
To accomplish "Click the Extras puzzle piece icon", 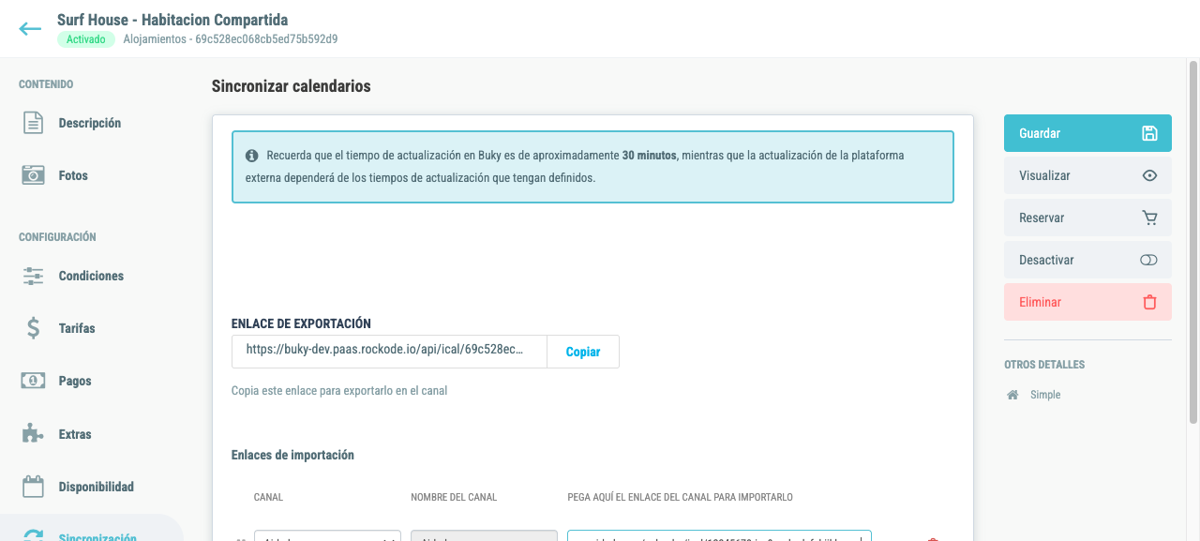I will tap(34, 434).
